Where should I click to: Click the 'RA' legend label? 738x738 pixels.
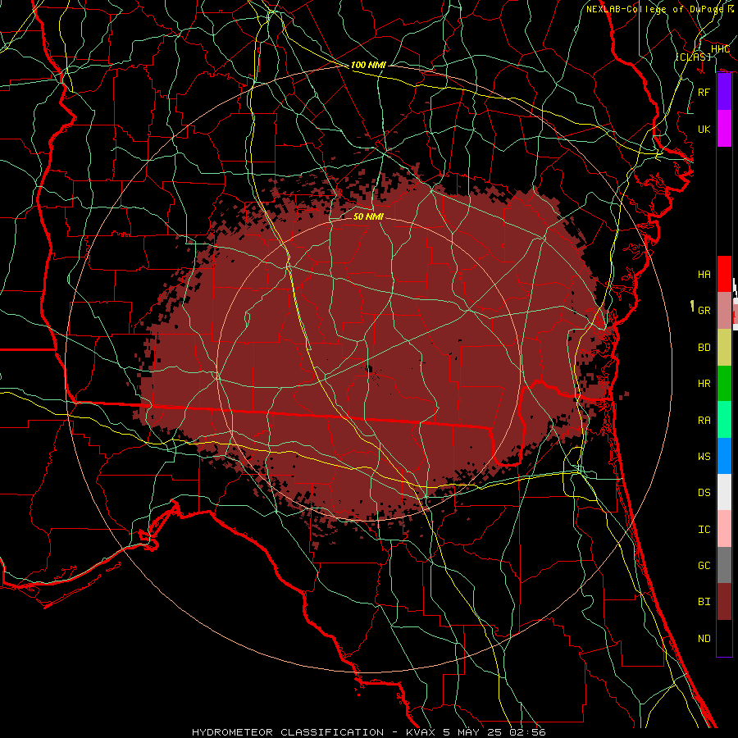pyautogui.click(x=704, y=421)
